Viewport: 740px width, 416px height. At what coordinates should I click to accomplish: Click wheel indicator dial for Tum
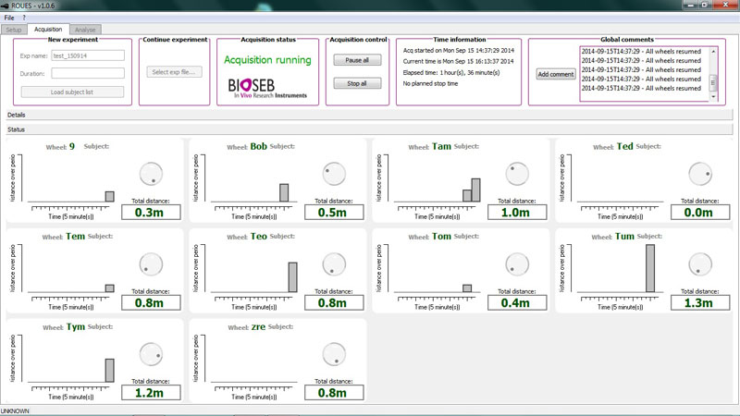coord(700,264)
